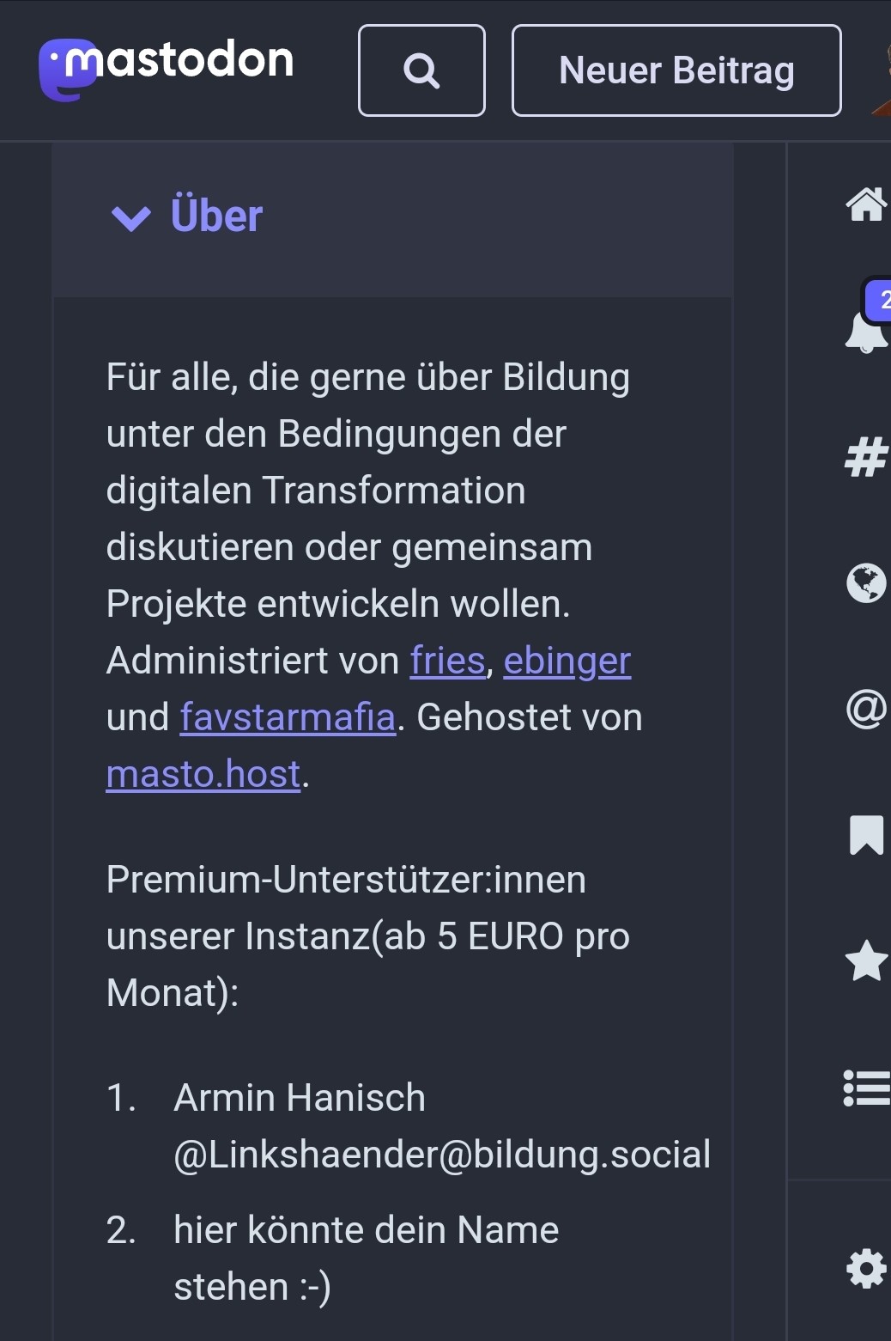This screenshot has width=891, height=1341.
Task: Click the notification count badge
Action: (x=879, y=300)
